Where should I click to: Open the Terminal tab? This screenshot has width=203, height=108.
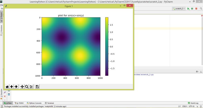pyautogui.click(x=49, y=103)
